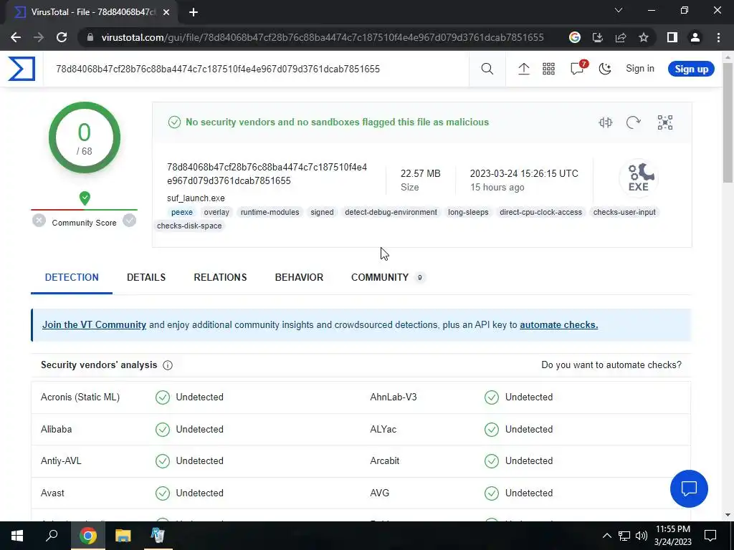Click the upload file arrow icon
Viewport: 734px width, 550px height.
coord(523,69)
